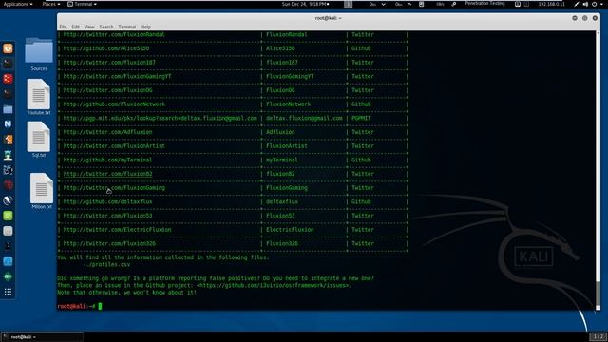Open the Search menu in the terminal
The width and height of the screenshot is (608, 342).
(106, 27)
